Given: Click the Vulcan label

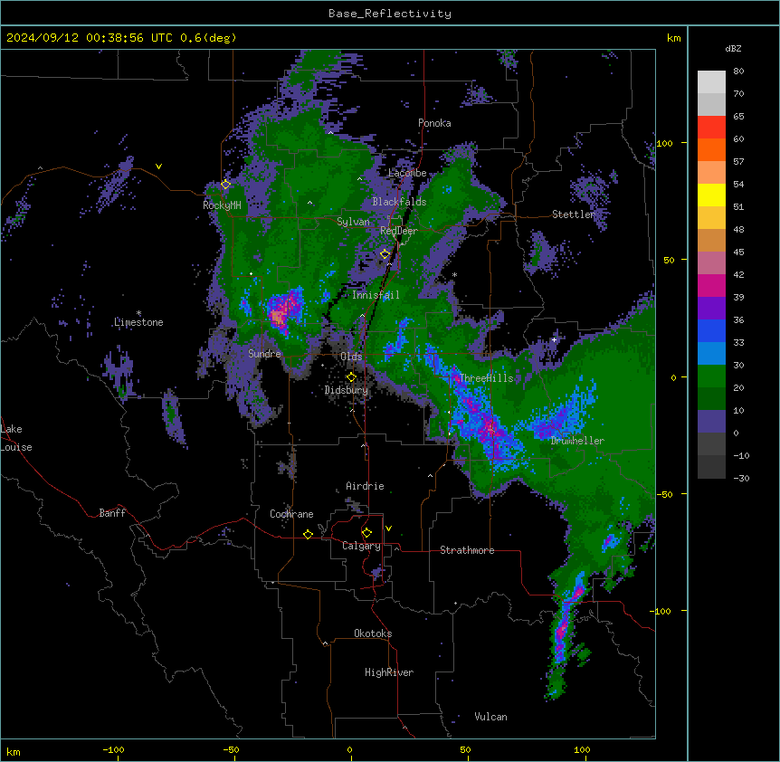Looking at the screenshot, I should pos(490,717).
